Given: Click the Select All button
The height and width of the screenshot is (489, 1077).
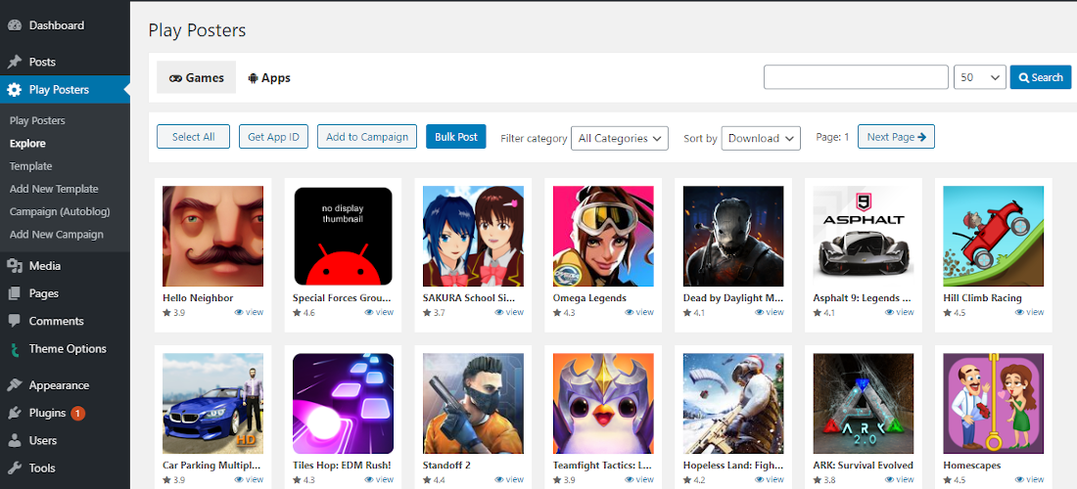Looking at the screenshot, I should pyautogui.click(x=193, y=137).
